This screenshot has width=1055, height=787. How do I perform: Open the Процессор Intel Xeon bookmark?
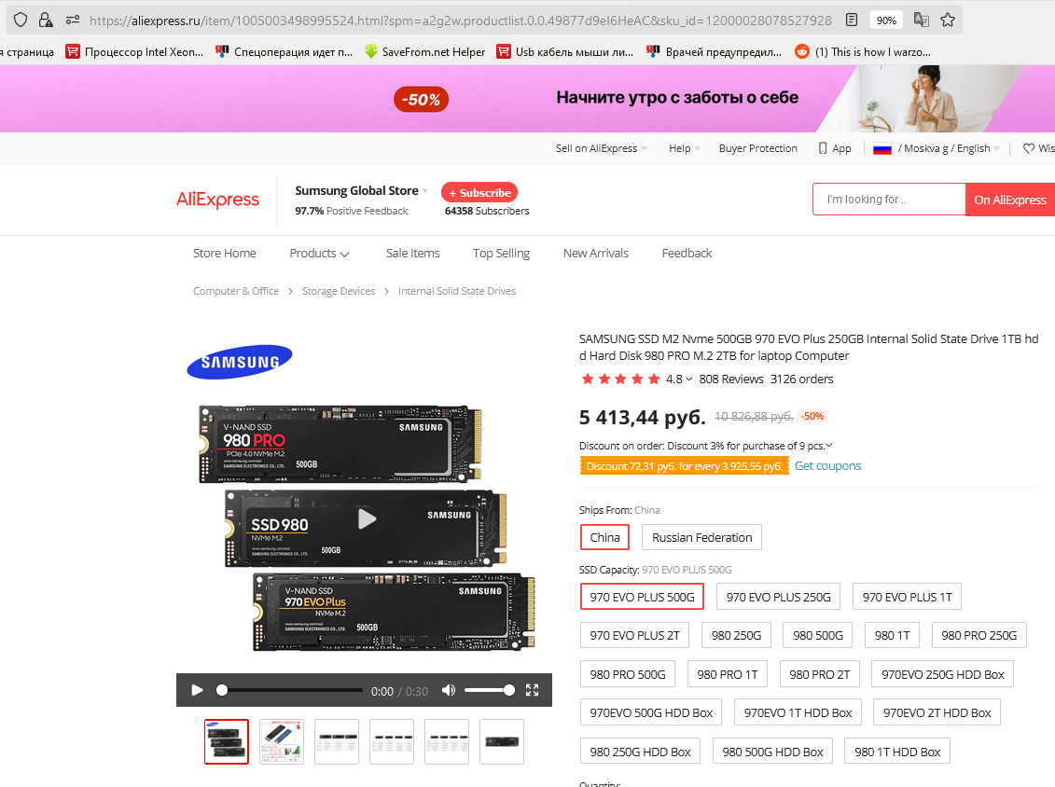pyautogui.click(x=134, y=52)
